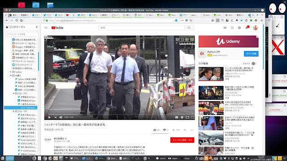Subscribe with the red channel subscribe button

pos(182,140)
